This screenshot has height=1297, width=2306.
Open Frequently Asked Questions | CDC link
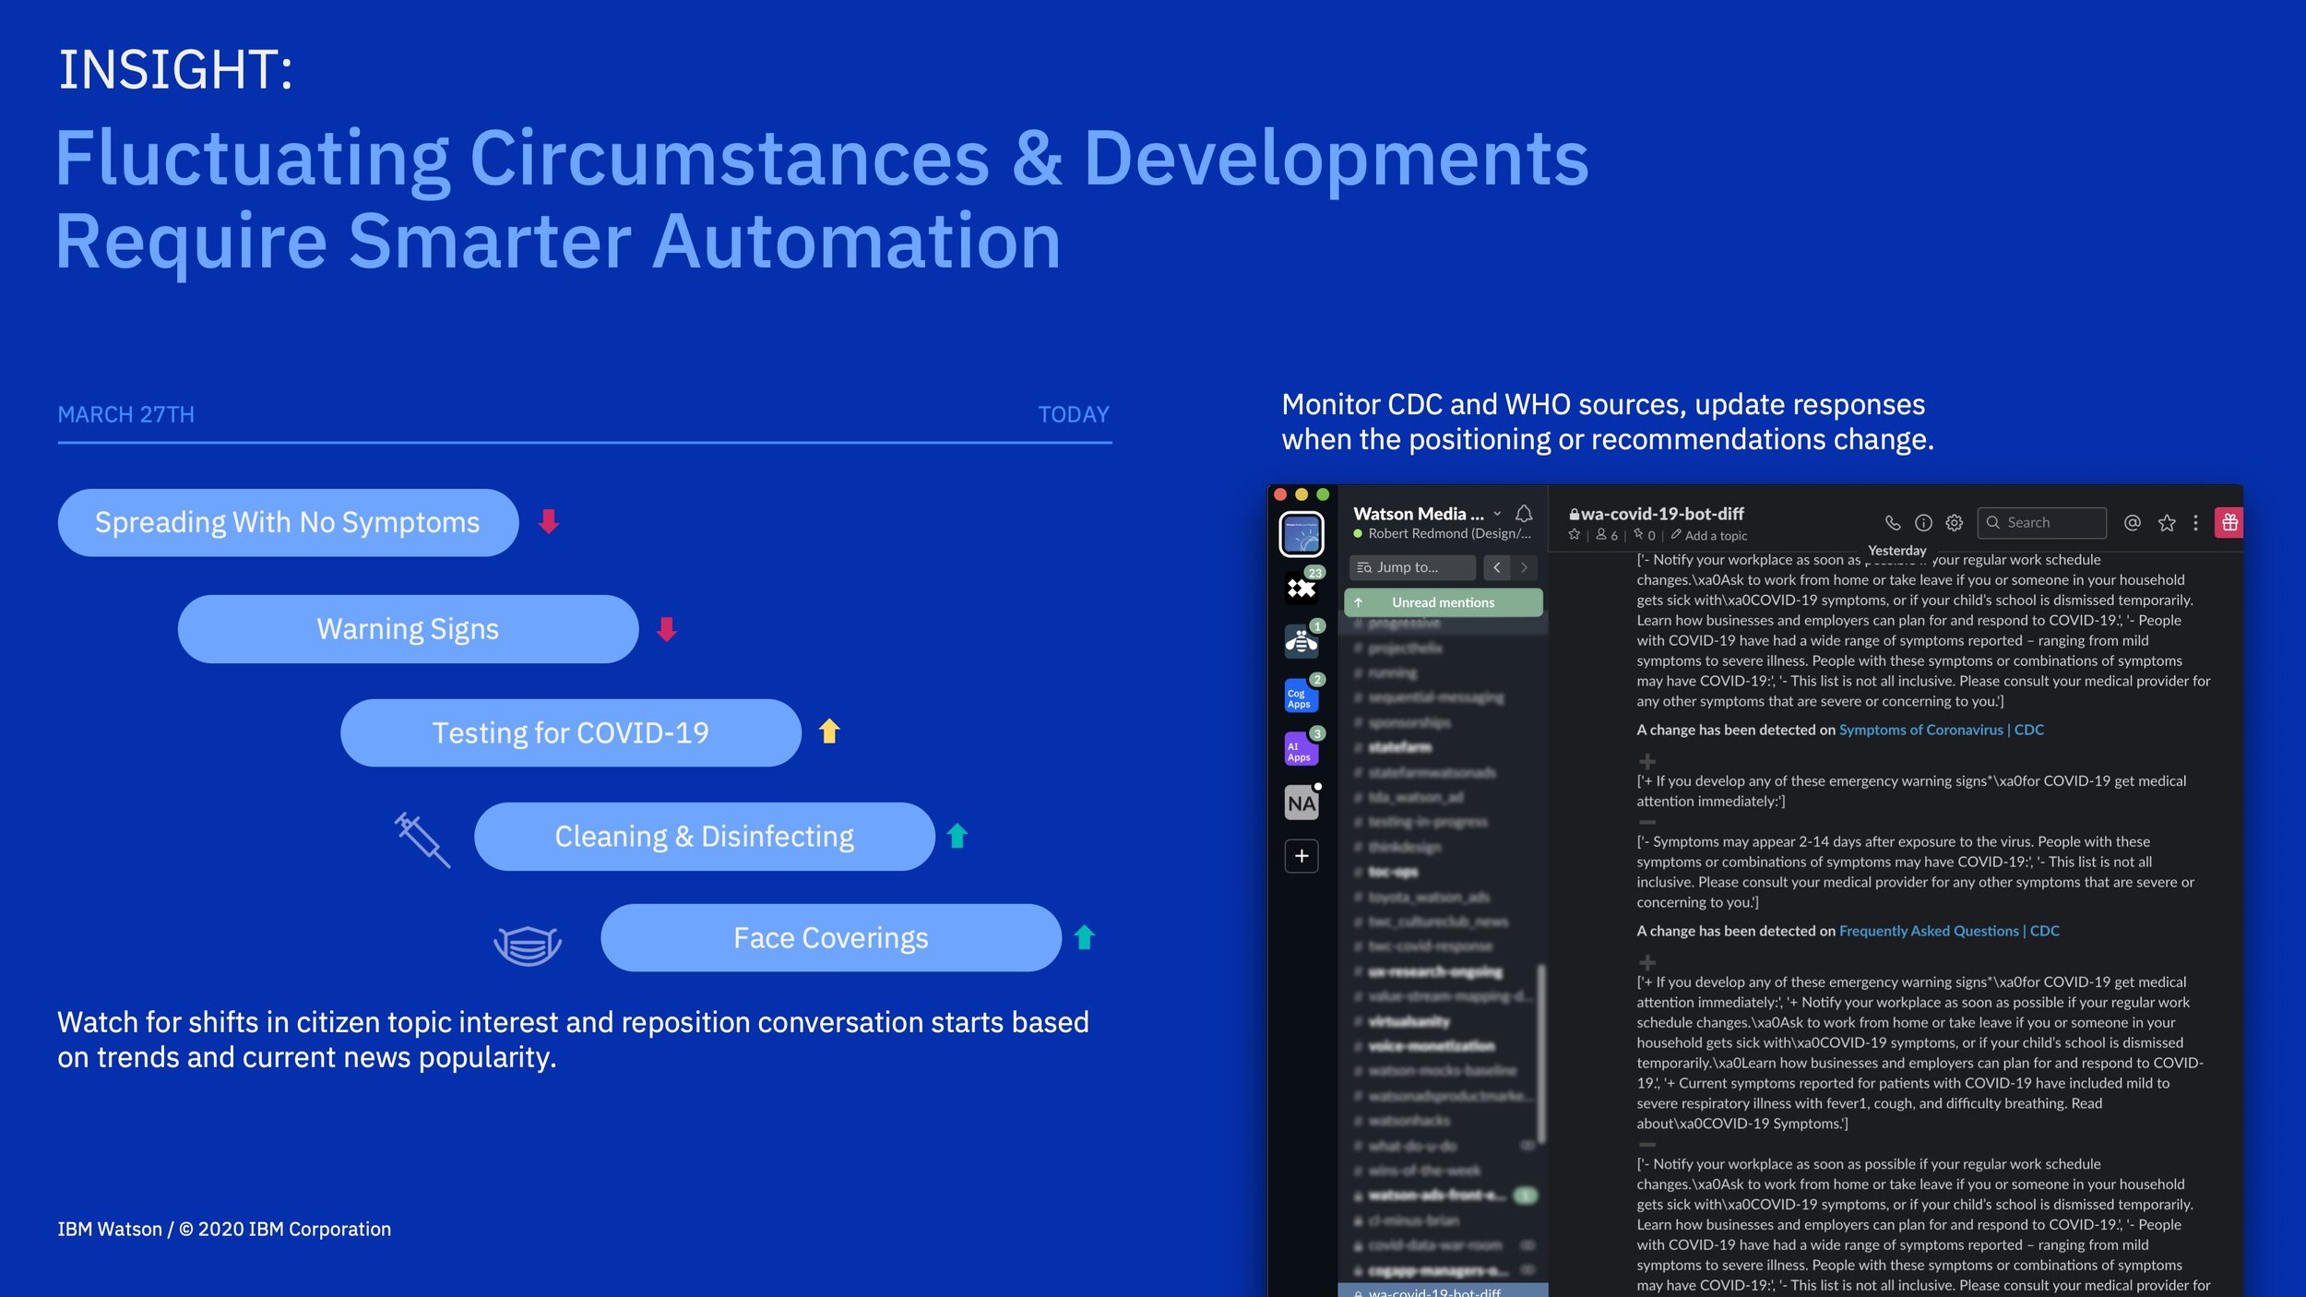coord(1949,931)
